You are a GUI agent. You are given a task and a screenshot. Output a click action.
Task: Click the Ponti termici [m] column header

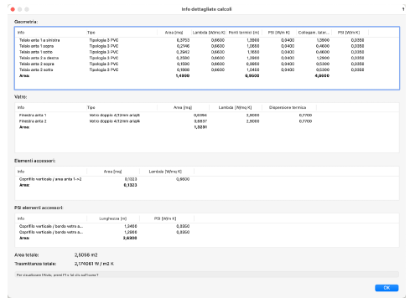[244, 33]
